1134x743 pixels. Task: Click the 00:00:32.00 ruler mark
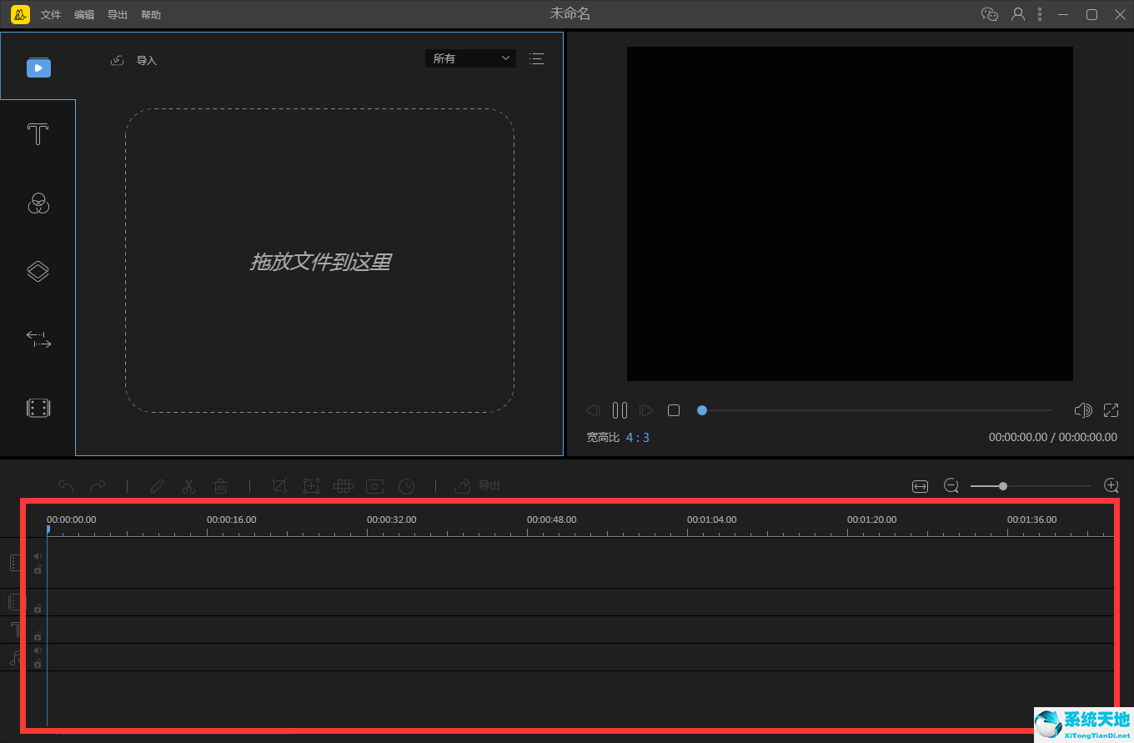[x=392, y=520]
